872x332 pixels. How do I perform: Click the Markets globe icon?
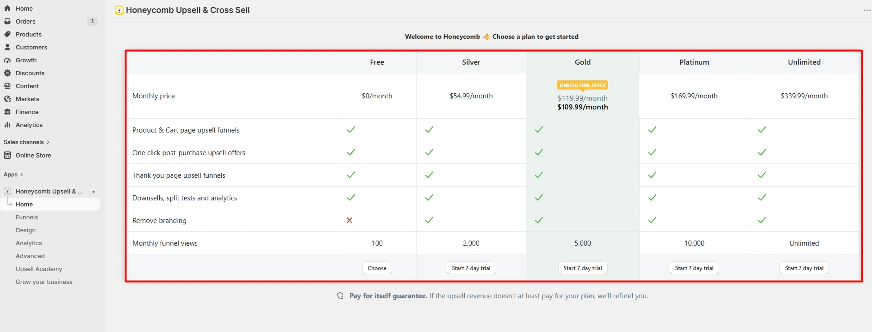7,99
